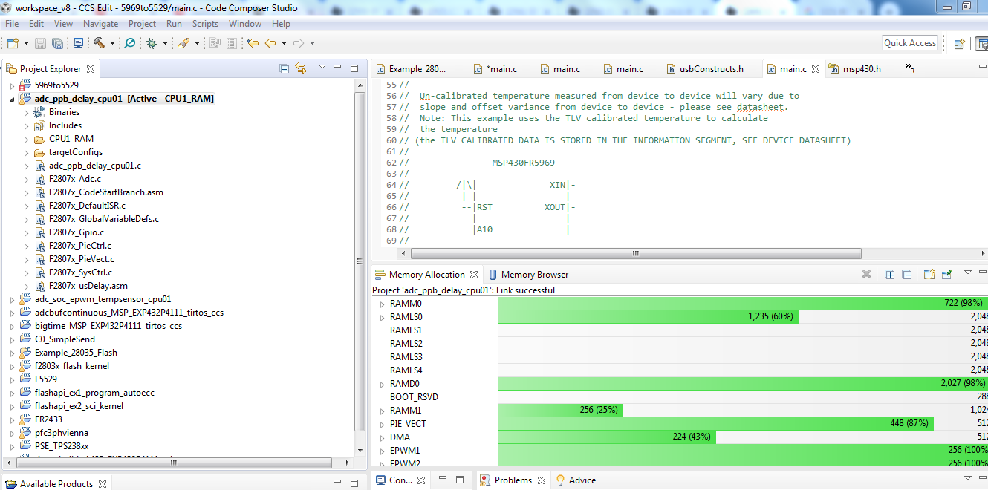Expand the CPU1_RAM folder
The image size is (988, 490).
27,139
